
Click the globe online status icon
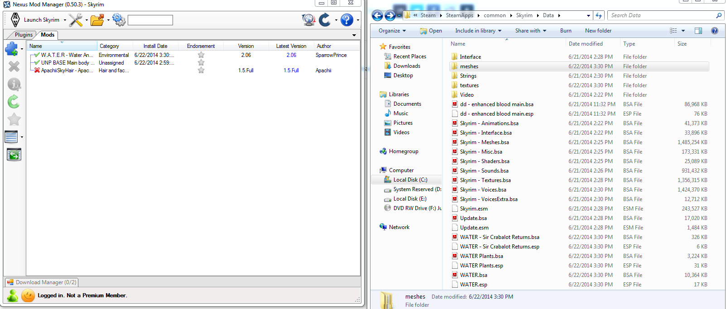308,20
